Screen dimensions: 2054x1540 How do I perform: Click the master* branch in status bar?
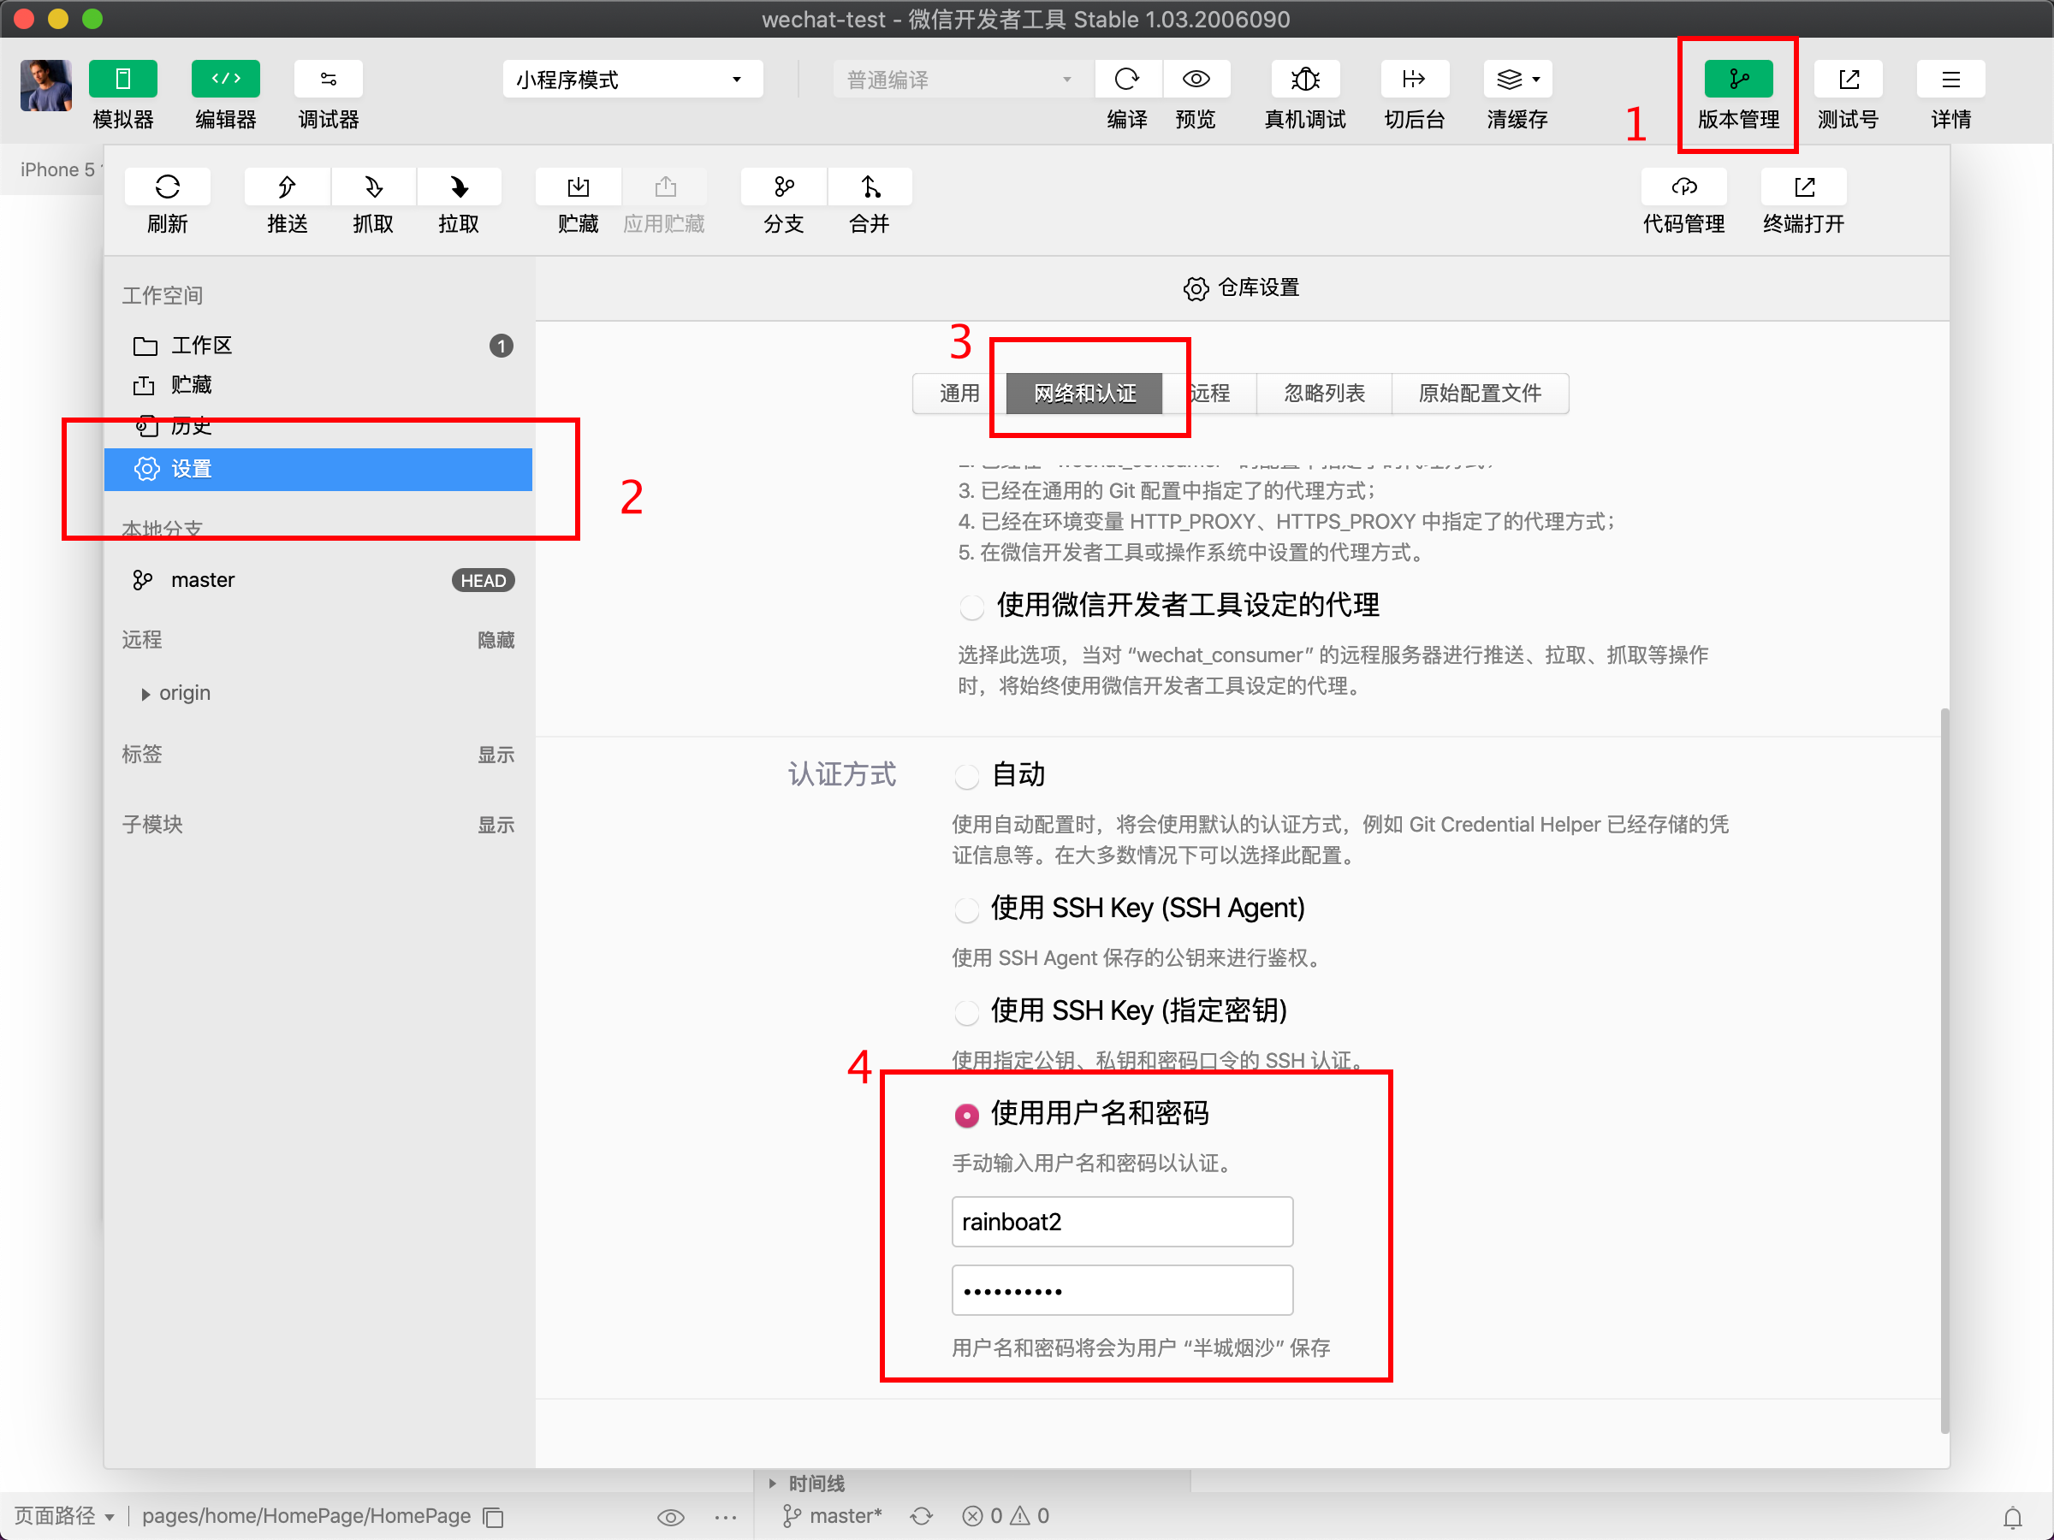833,1516
